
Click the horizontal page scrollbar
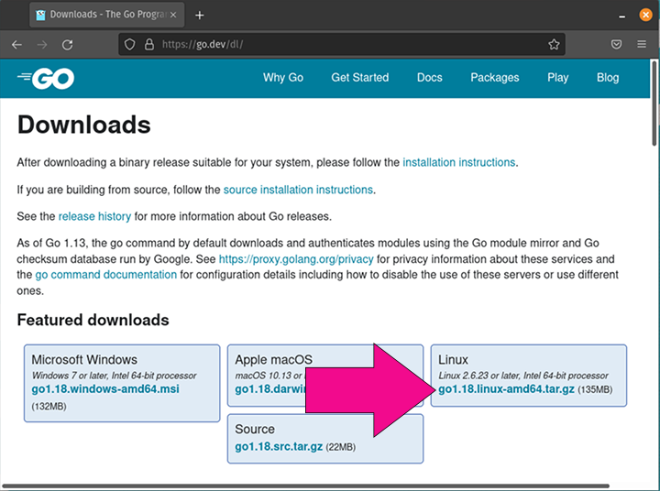click(x=305, y=486)
